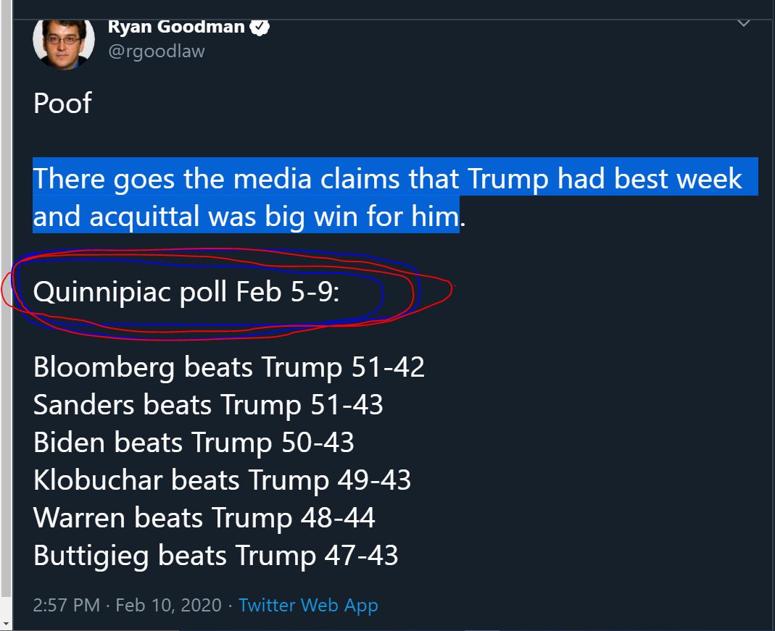Visit the @rgoodlaw handle
Screen dimensions: 775x631
[x=156, y=51]
